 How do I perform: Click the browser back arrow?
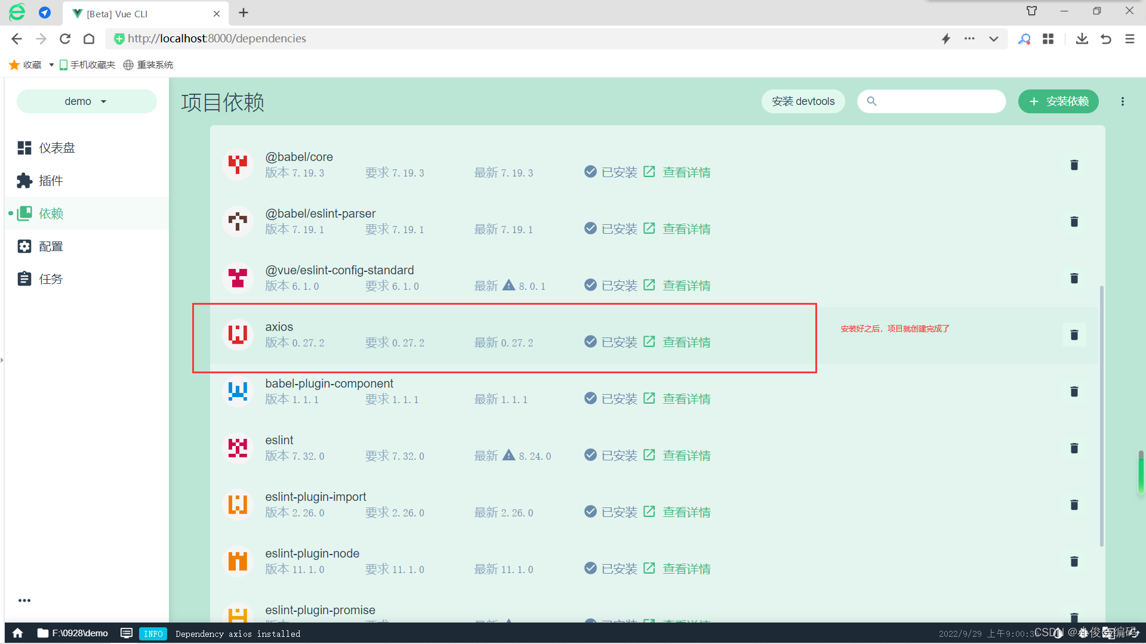coord(17,39)
